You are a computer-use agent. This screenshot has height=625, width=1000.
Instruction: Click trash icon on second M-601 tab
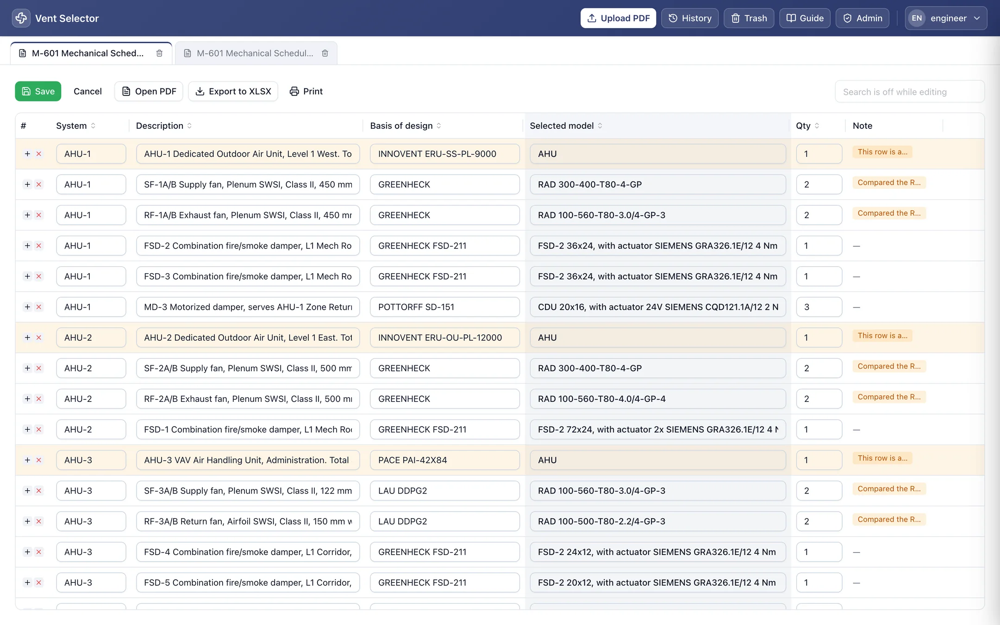coord(325,53)
